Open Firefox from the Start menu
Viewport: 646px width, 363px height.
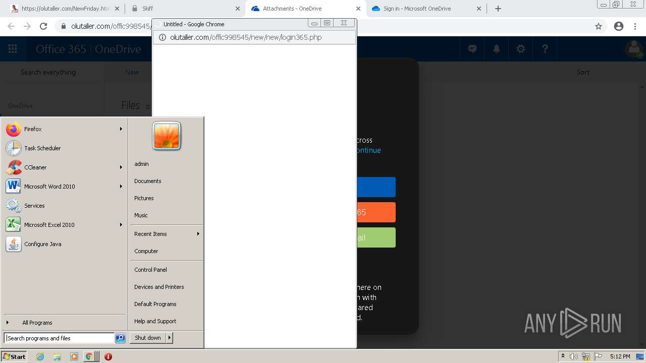64,129
